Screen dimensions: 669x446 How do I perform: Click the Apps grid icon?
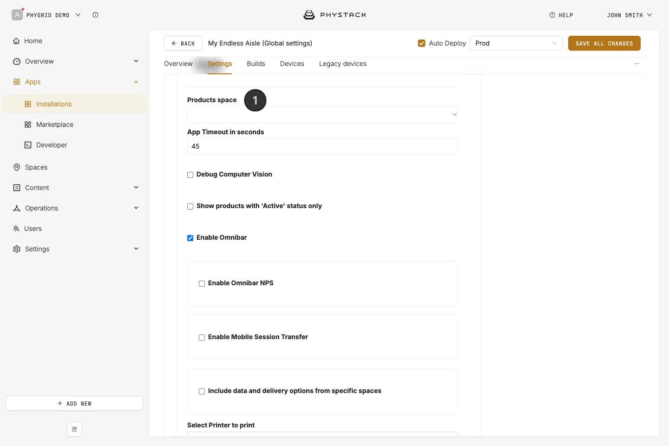point(17,82)
